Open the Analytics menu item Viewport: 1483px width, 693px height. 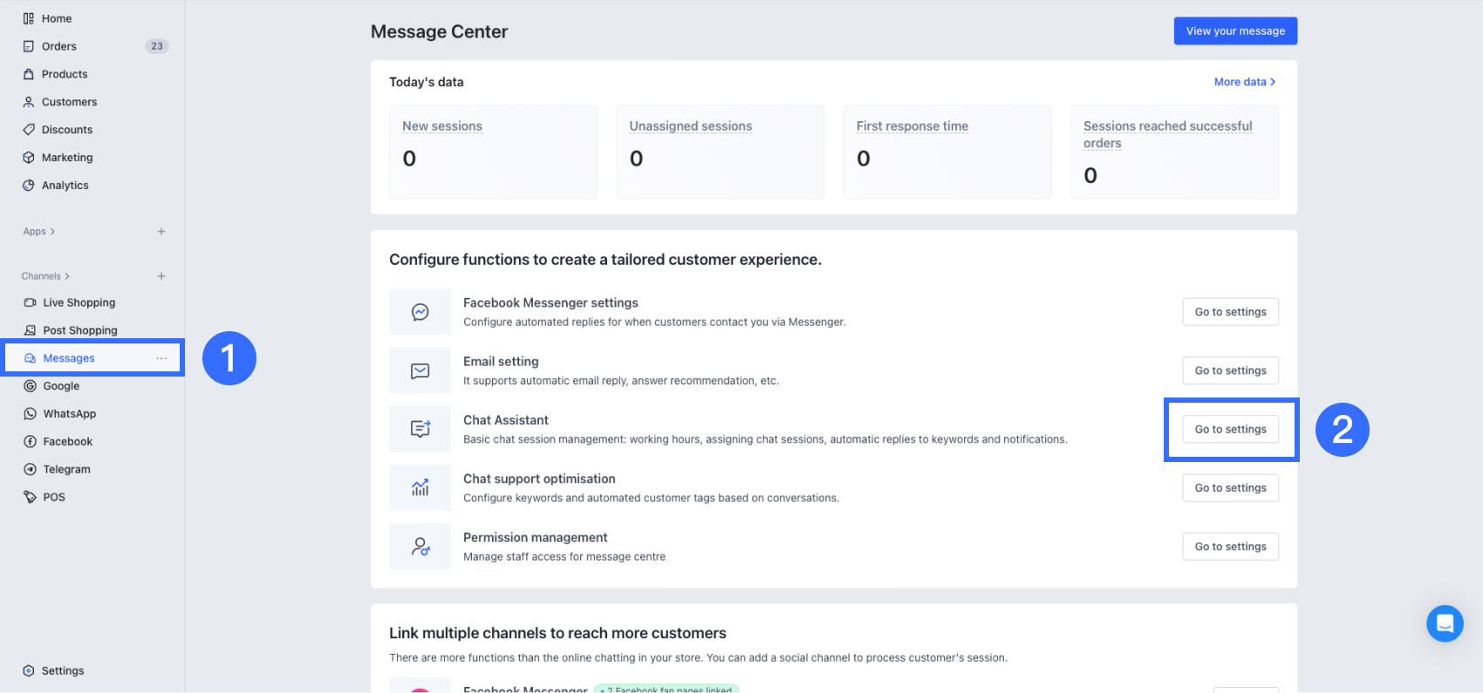pyautogui.click(x=65, y=186)
